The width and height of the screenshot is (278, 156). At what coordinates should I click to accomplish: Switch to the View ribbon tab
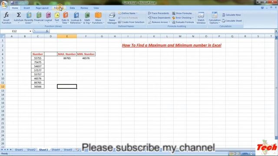96,8
